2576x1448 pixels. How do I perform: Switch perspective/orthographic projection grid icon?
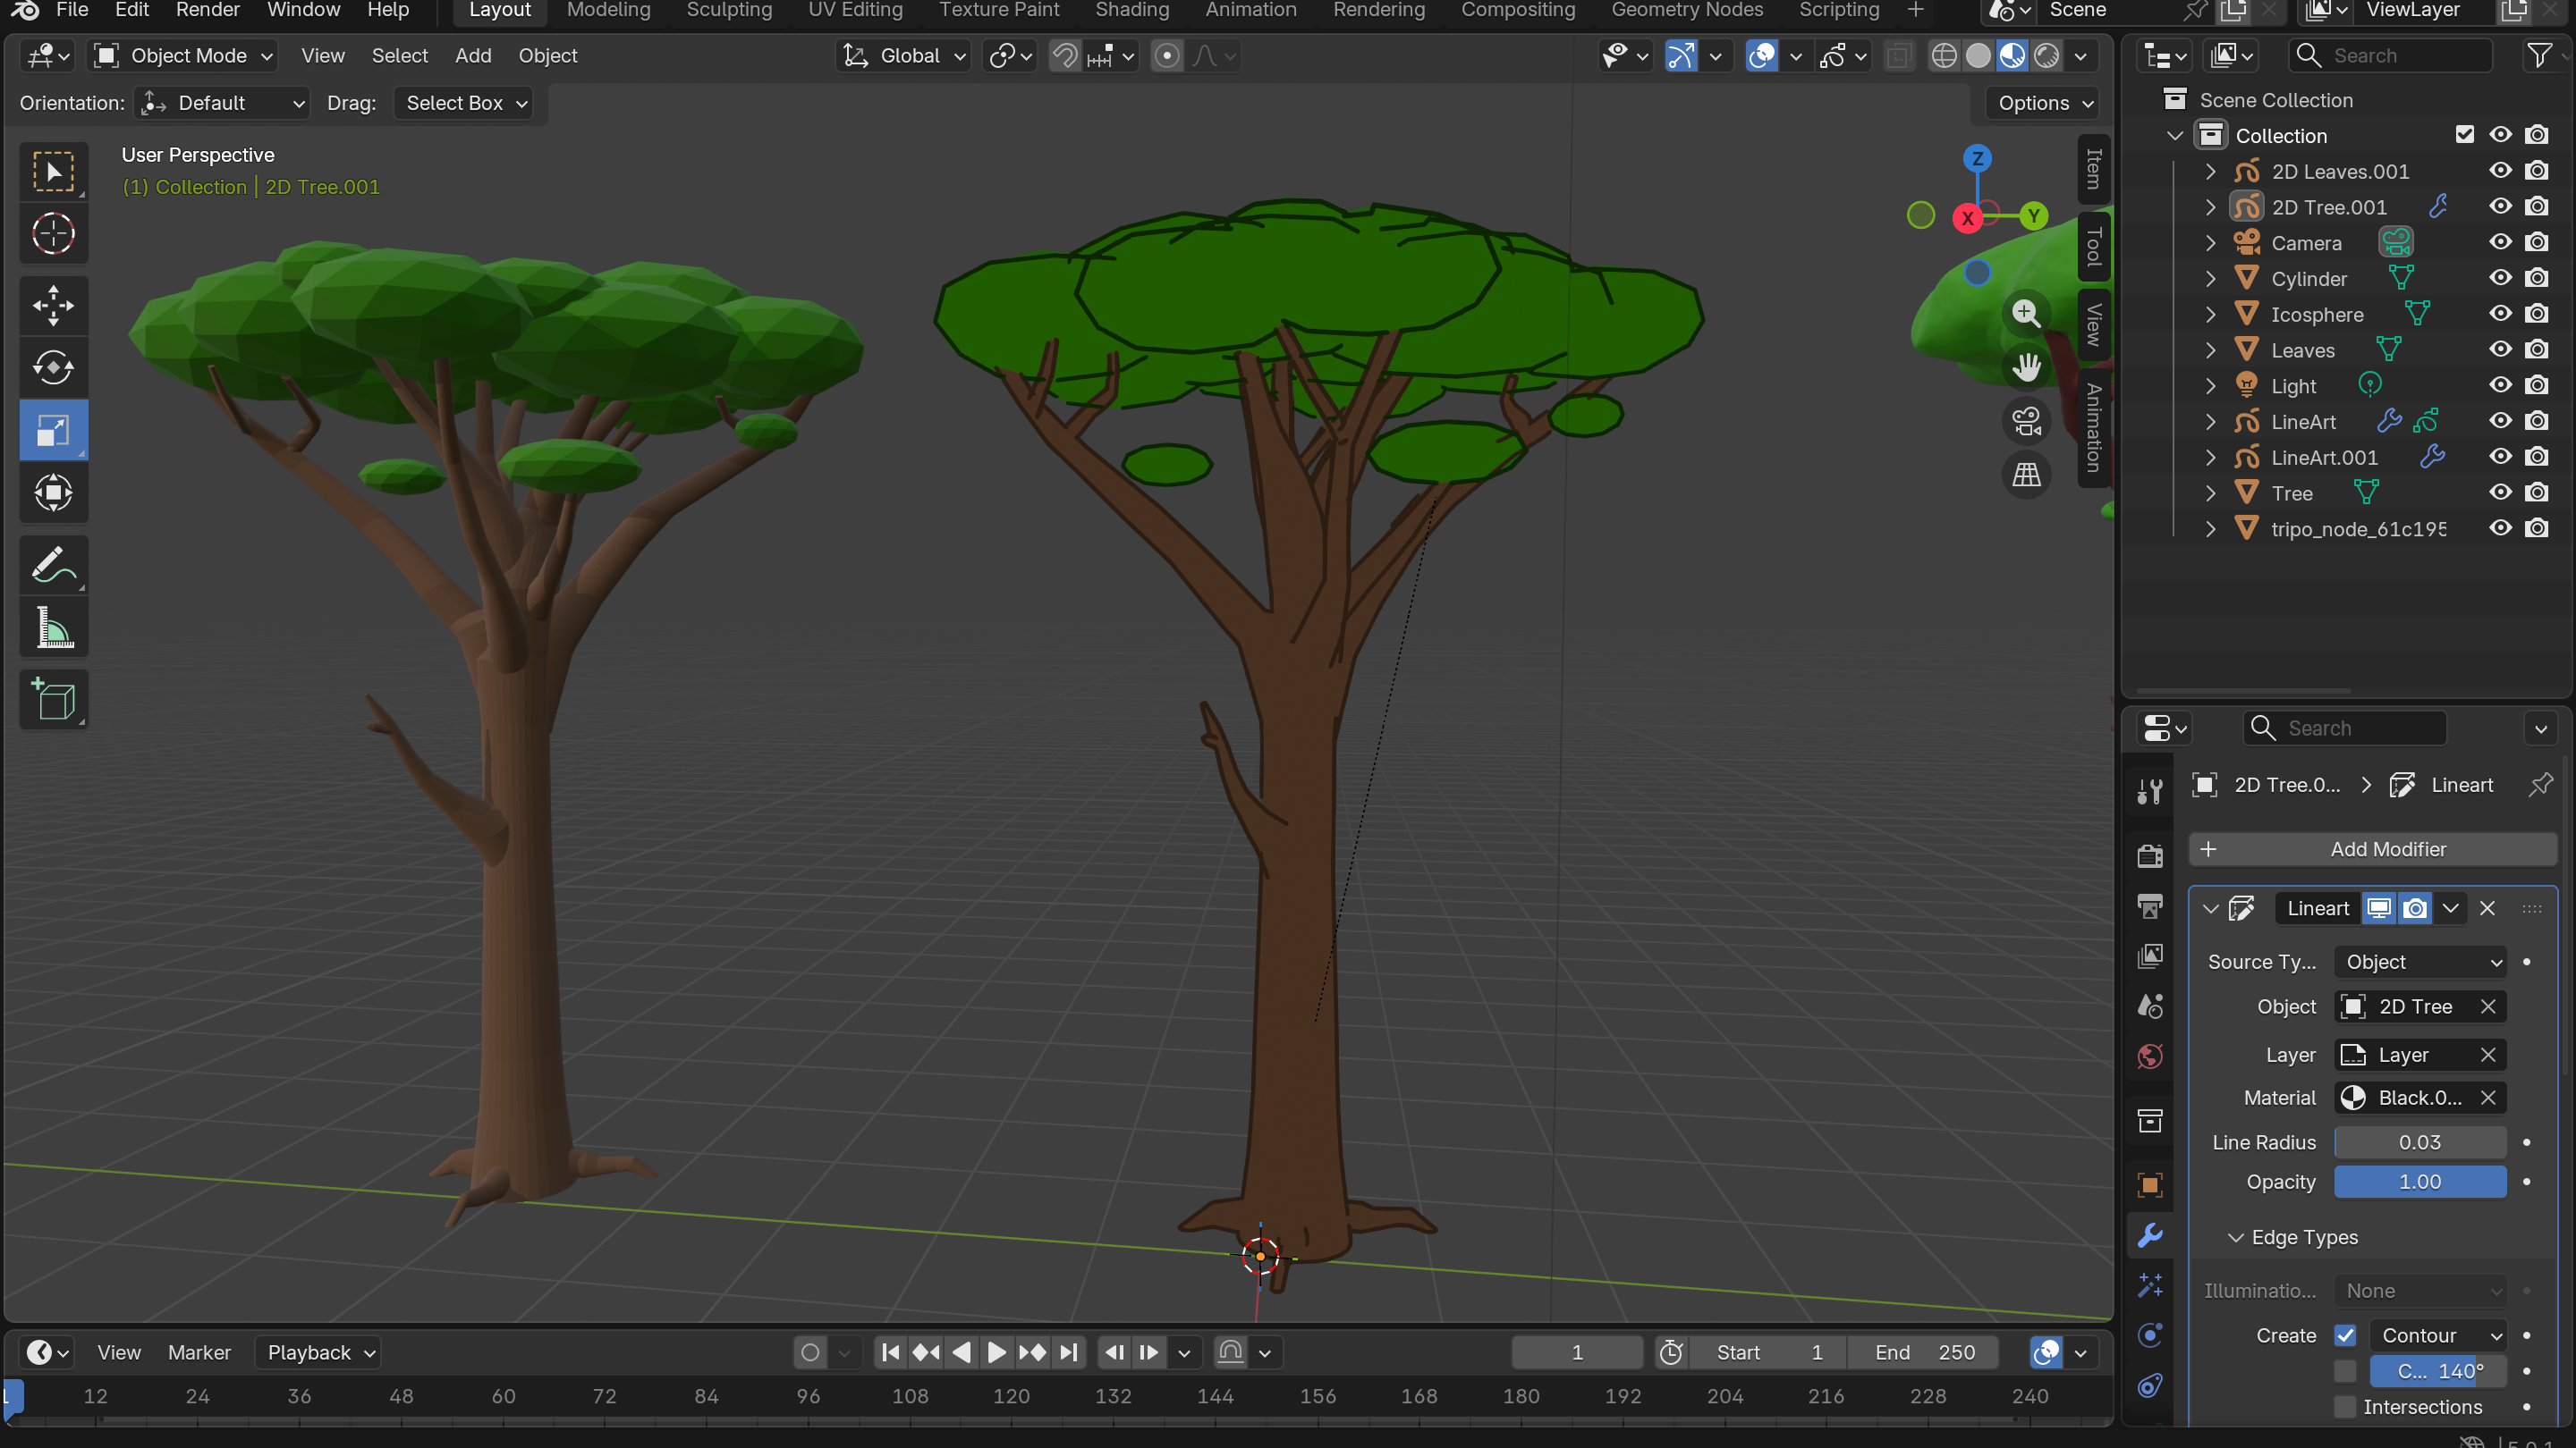[2026, 475]
